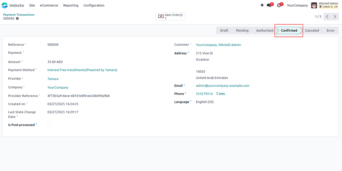Viewport: 342px width, 171px height.
Task: Click the SMS phone icon
Action: 217,94
